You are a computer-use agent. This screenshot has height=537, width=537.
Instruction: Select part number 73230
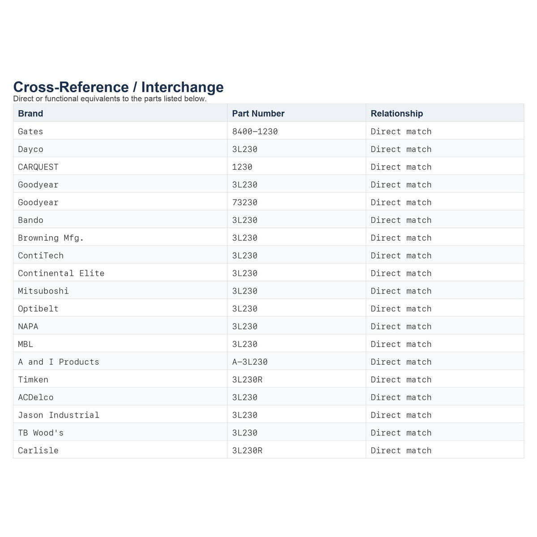[x=245, y=203]
